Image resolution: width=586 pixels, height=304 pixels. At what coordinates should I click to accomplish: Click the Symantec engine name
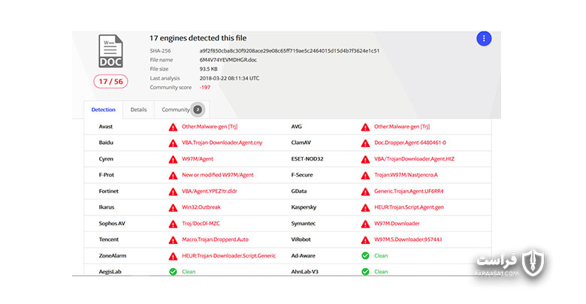coord(303,224)
